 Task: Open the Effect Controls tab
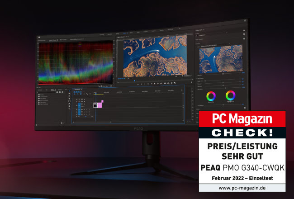click(x=63, y=40)
